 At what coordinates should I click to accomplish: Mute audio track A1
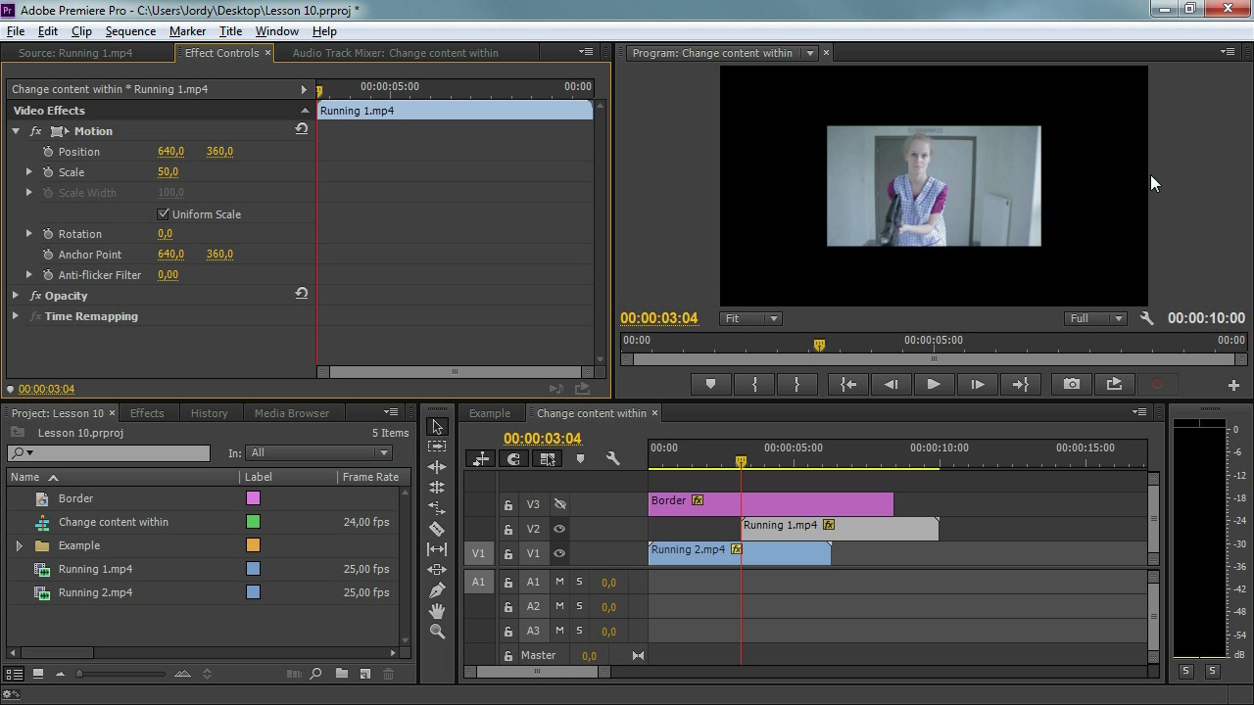[x=559, y=582]
